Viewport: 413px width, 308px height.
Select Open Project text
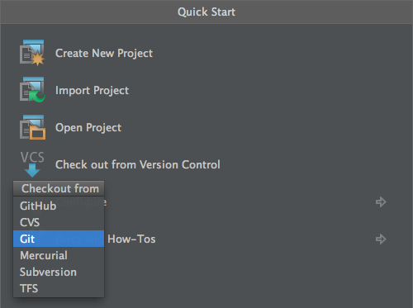(88, 128)
